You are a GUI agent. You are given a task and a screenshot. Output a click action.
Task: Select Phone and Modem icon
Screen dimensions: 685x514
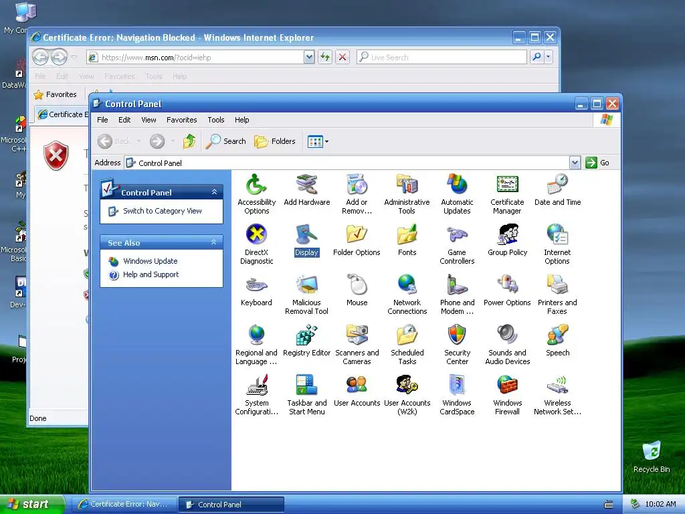pos(457,294)
